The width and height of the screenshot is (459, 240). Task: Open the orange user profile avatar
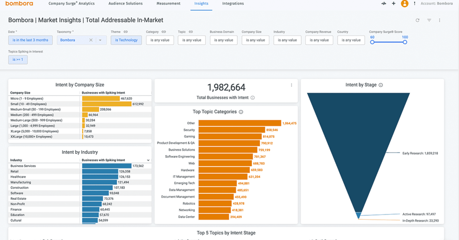tap(405, 3)
